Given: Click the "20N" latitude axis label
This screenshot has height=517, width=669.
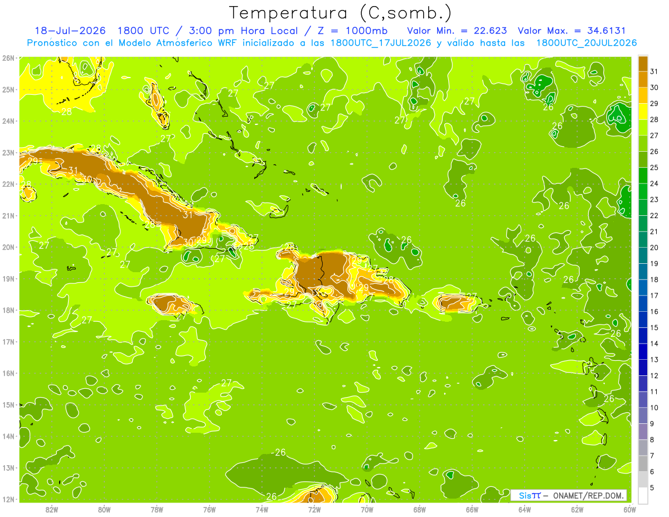Looking at the screenshot, I should 8,247.
